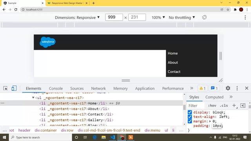Image resolution: width=251 pixels, height=141 pixels.
Task: Toggle the .cls classes panel
Action: tap(224, 105)
